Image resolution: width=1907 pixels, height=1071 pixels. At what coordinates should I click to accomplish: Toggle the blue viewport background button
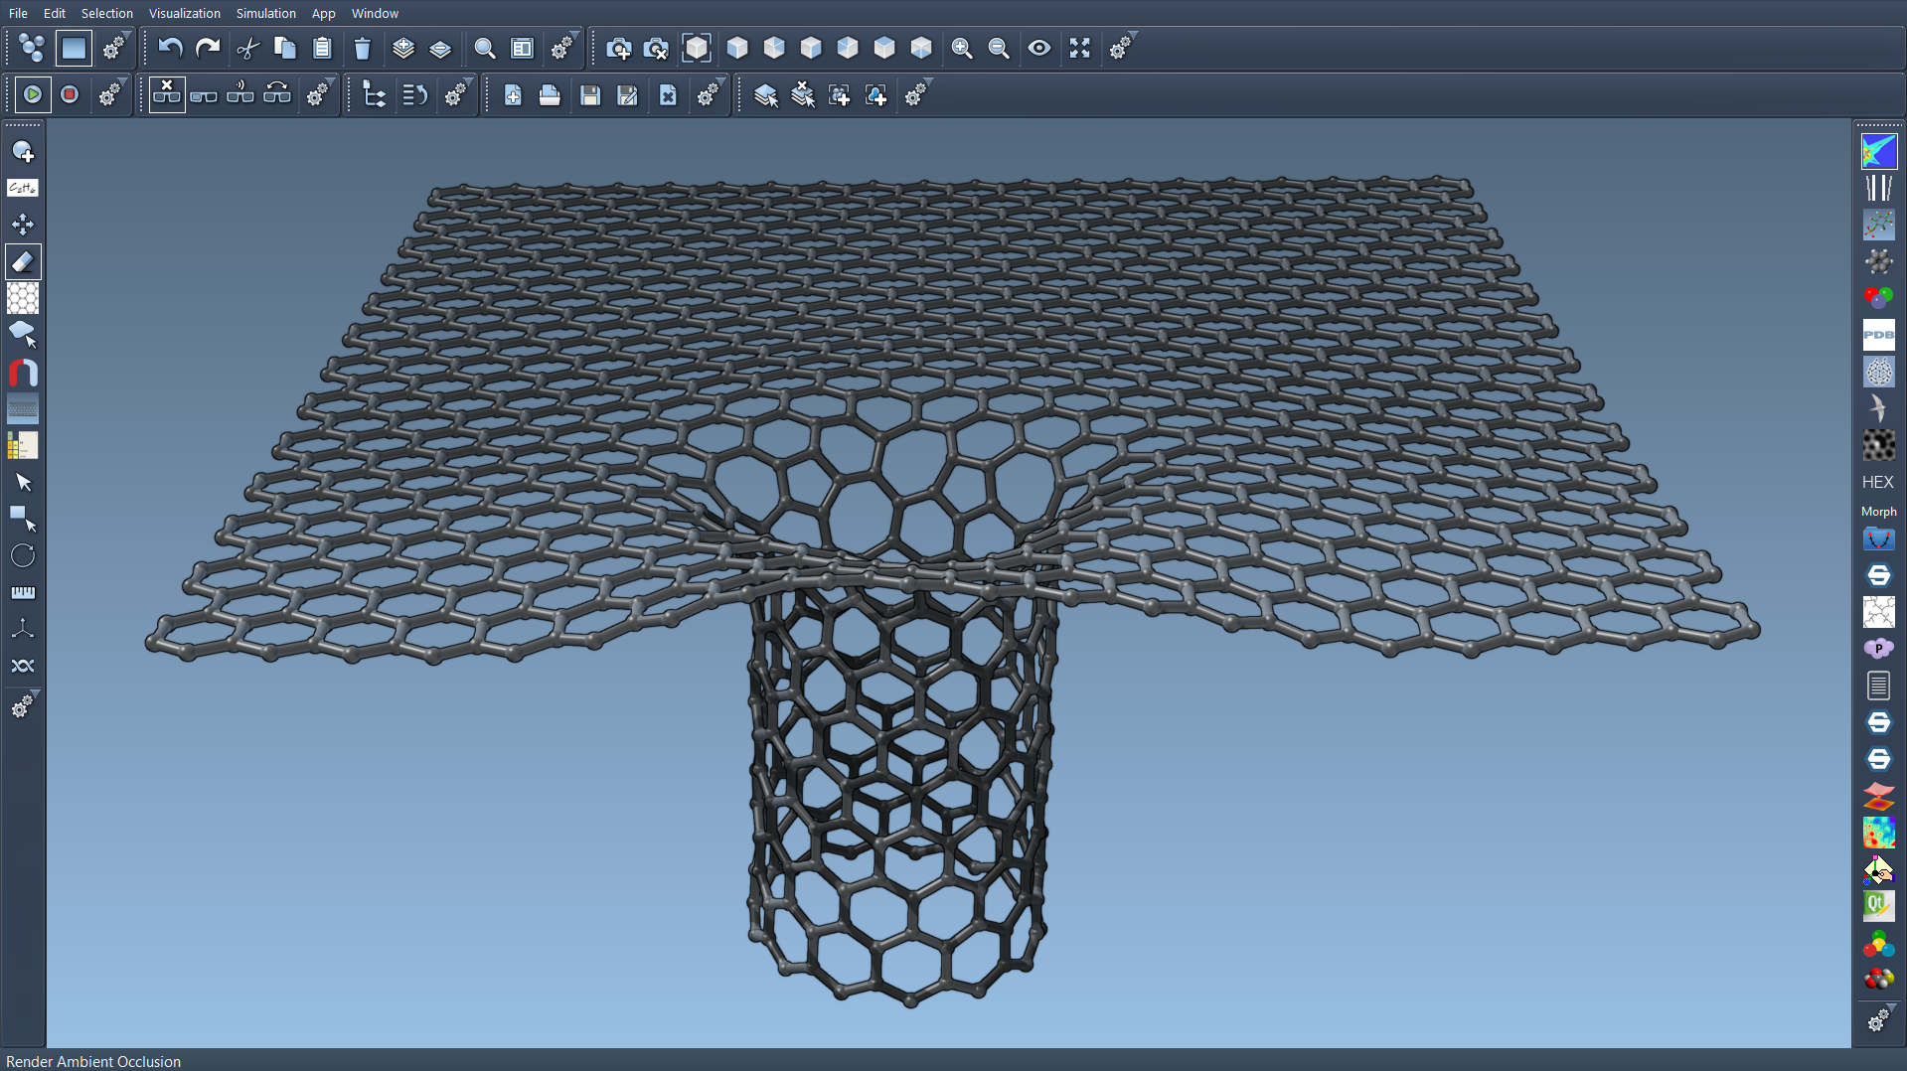click(x=74, y=49)
